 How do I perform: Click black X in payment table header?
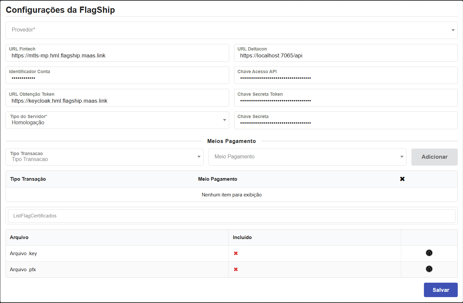[x=402, y=179]
